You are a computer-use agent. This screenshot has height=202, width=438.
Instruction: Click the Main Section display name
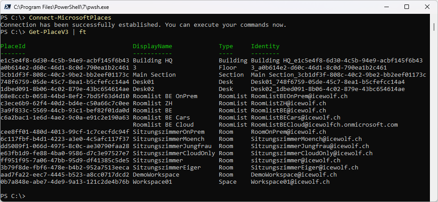pyautogui.click(x=154, y=74)
